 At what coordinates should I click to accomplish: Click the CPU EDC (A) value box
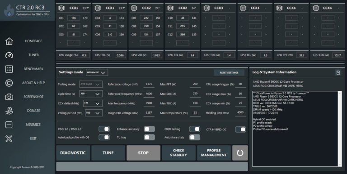[x=338, y=55]
